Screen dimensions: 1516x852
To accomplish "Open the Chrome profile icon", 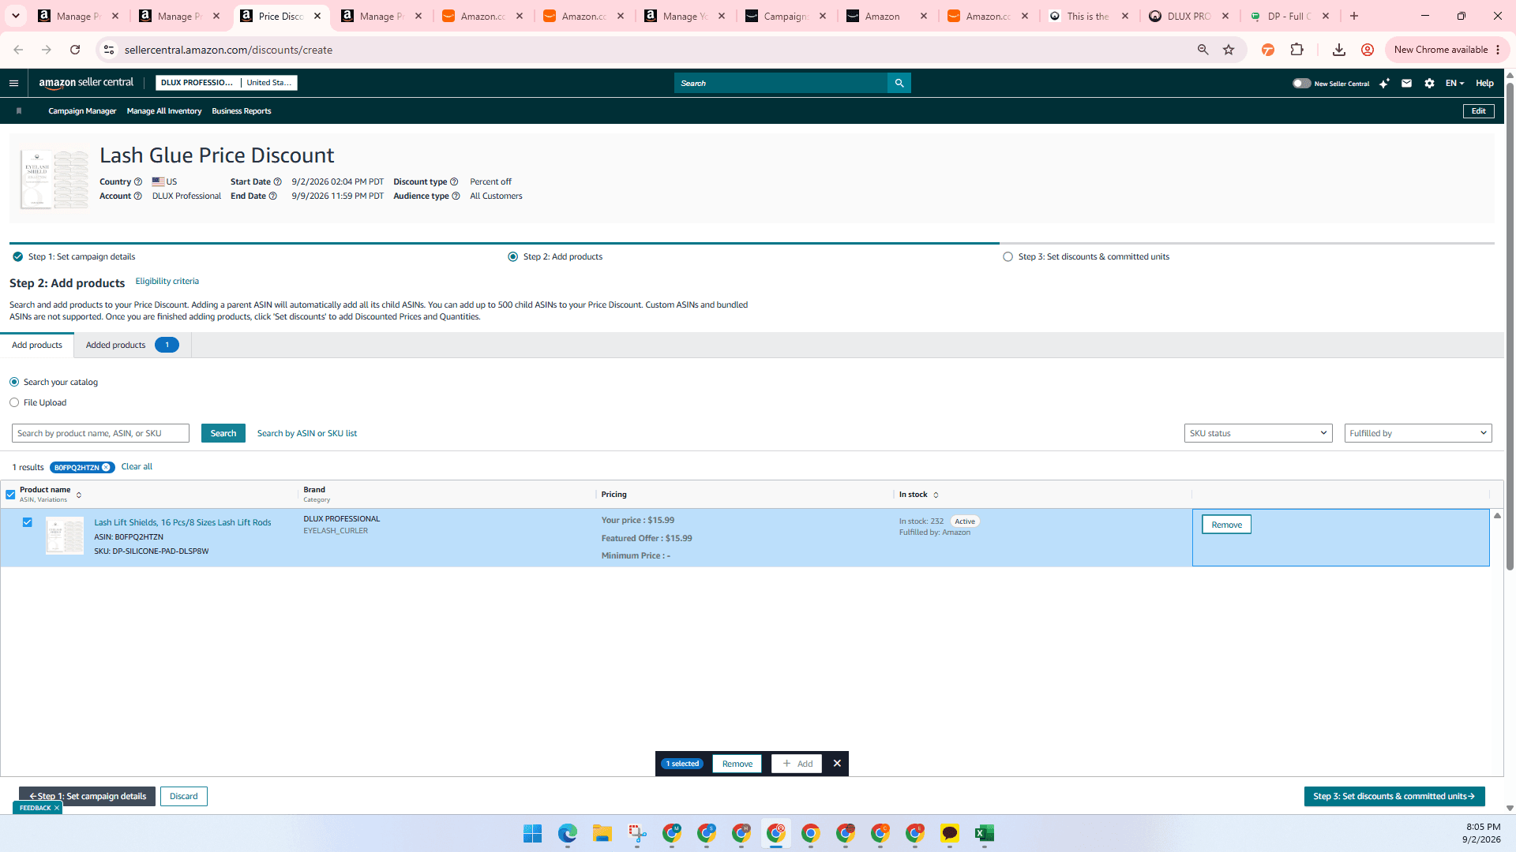I will click(1368, 50).
